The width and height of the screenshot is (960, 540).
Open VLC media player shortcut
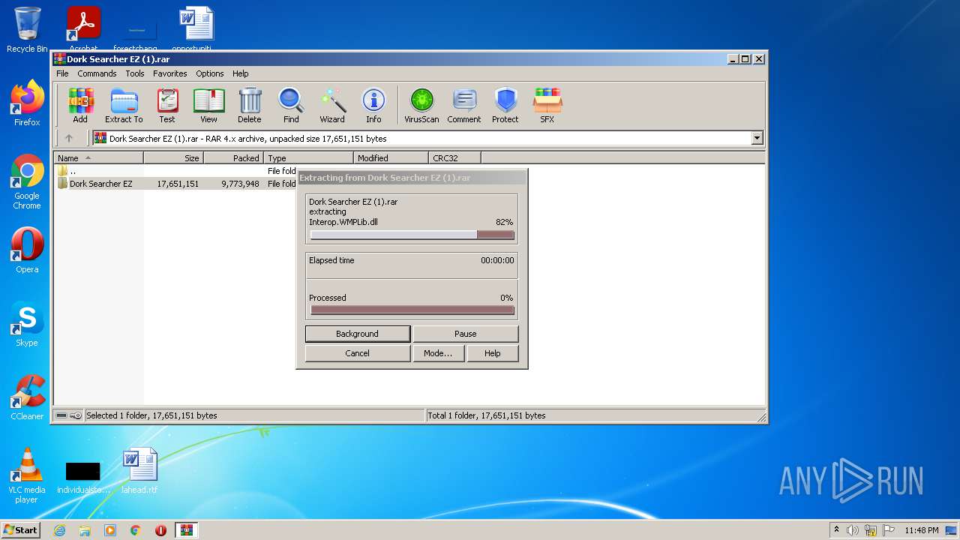pos(27,475)
